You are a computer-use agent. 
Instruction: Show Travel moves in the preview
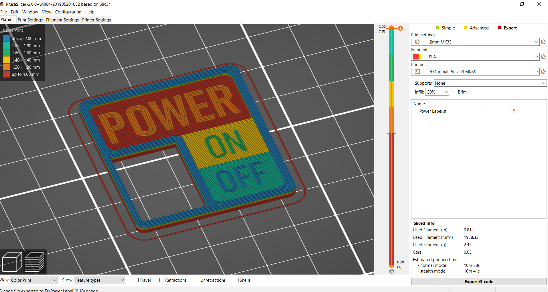click(137, 280)
